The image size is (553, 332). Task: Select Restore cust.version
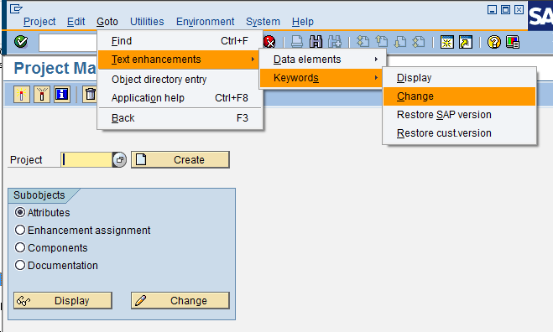(x=459, y=133)
